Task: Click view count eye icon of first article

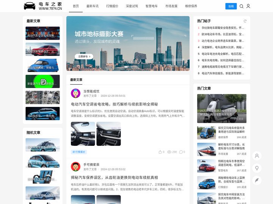Action: (x=169, y=152)
